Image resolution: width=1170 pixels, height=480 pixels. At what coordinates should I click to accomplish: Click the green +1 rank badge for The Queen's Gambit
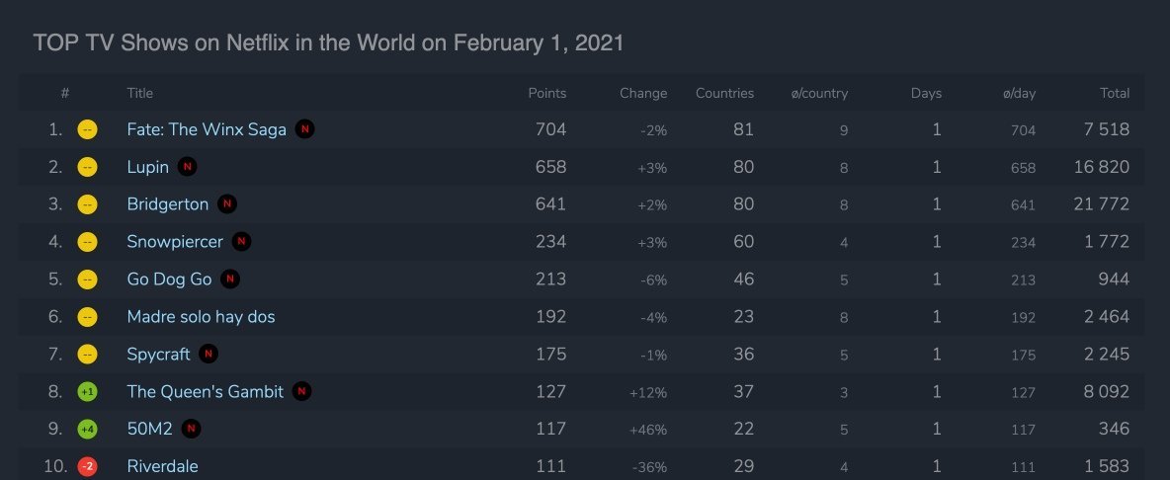(x=87, y=392)
